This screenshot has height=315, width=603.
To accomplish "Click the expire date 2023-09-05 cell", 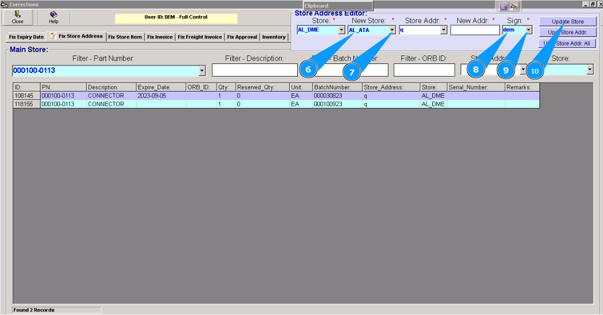I will tap(161, 95).
